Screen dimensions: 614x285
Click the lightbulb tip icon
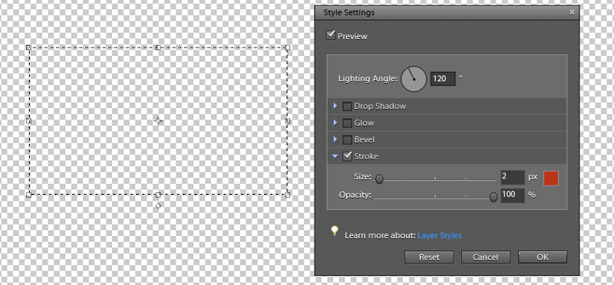335,231
